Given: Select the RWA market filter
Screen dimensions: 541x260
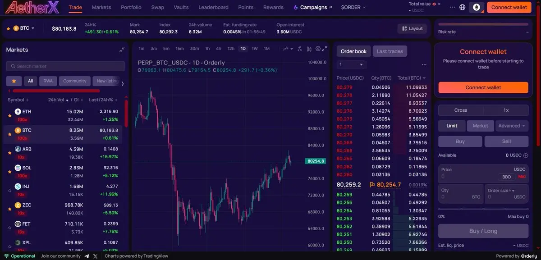Looking at the screenshot, I should click(x=48, y=81).
